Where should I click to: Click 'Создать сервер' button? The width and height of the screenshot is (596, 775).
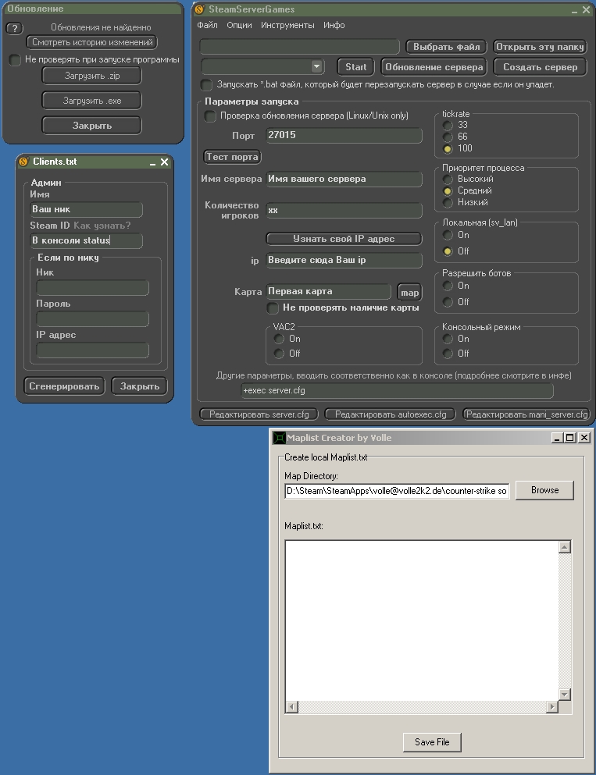tap(540, 66)
